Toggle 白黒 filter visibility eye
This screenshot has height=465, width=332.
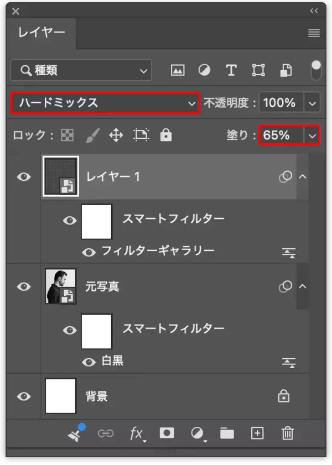coord(89,362)
